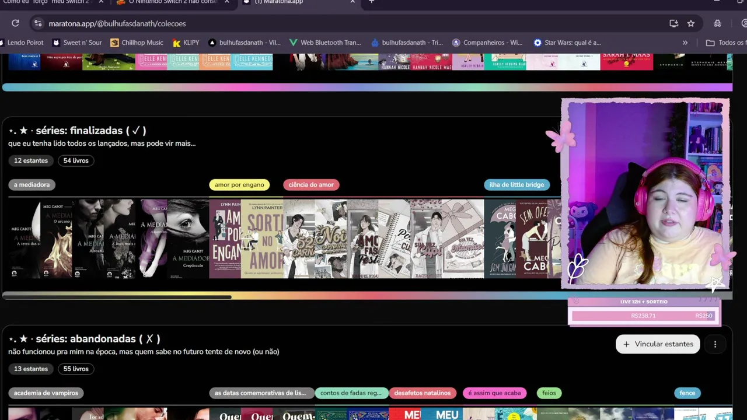
Task: Open the bulhufasdanath - Tri... bookmark
Action: tap(407, 43)
